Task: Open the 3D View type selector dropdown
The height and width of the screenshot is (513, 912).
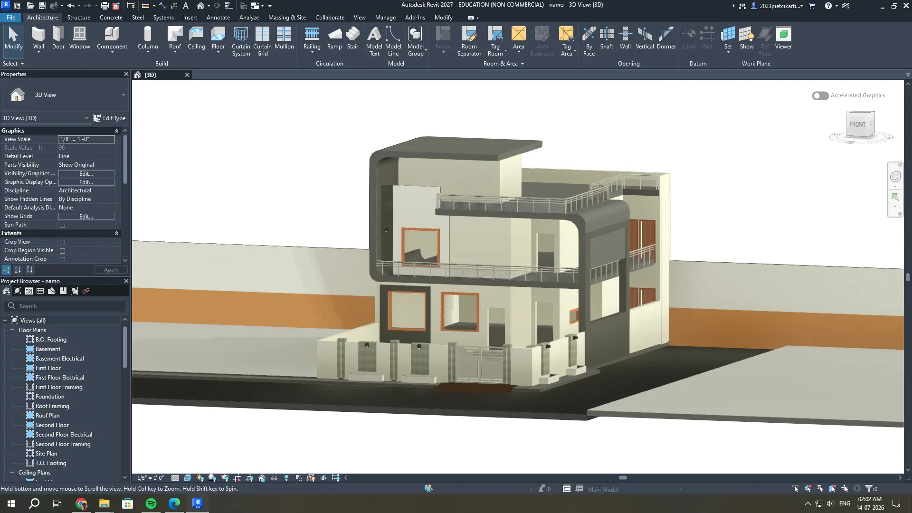Action: 123,95
